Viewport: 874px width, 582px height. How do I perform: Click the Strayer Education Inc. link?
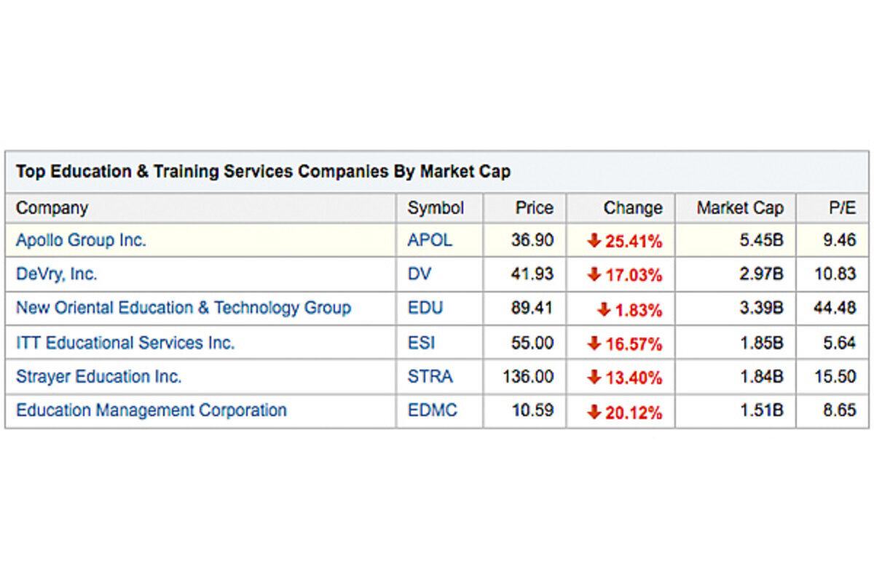[99, 377]
